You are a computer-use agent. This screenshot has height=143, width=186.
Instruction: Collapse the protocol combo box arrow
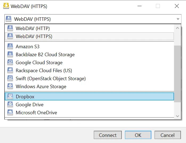coord(178,19)
